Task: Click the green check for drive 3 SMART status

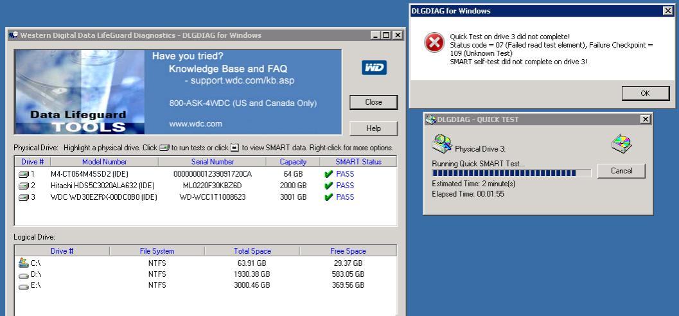Action: pos(328,197)
